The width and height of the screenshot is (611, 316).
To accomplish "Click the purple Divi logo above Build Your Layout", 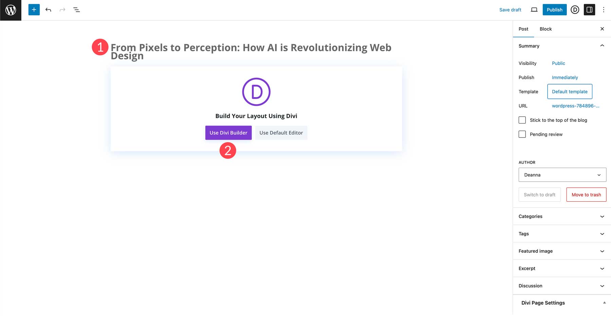I will click(x=256, y=91).
